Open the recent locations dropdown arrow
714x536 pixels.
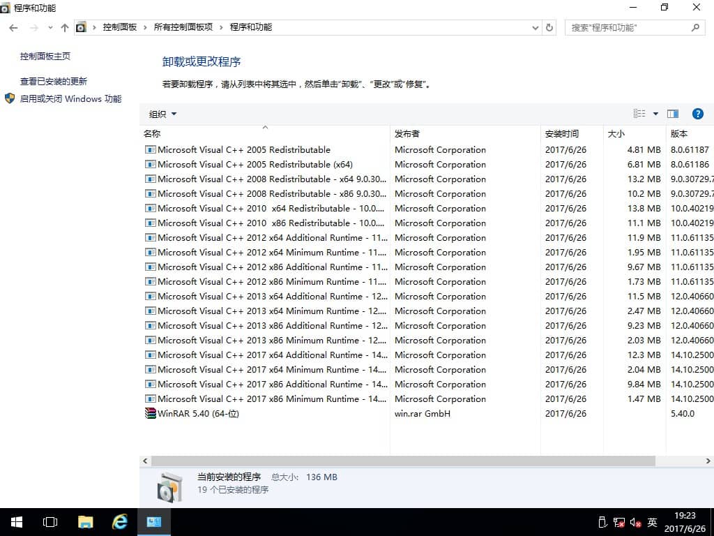(50, 28)
